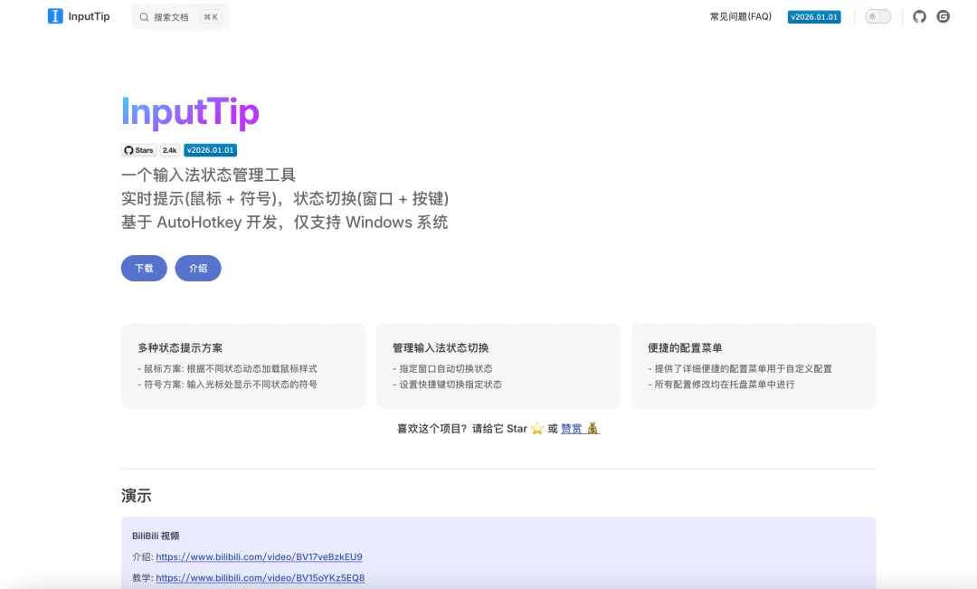This screenshot has height=589, width=977.
Task: Select the 多种状态提示方案 feature card
Action: (243, 366)
